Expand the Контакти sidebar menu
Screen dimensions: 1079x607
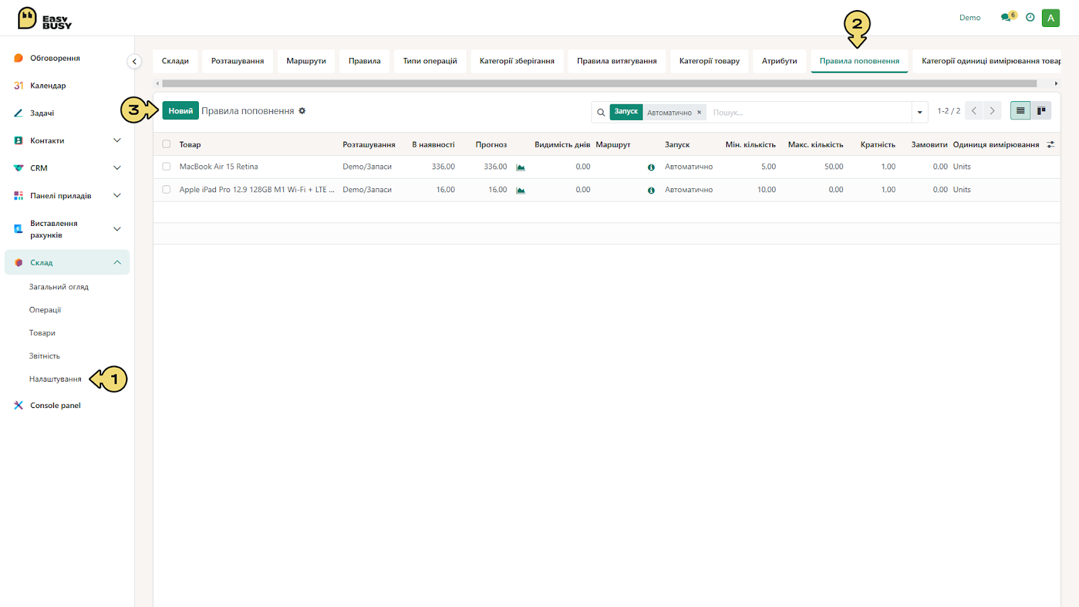click(117, 140)
